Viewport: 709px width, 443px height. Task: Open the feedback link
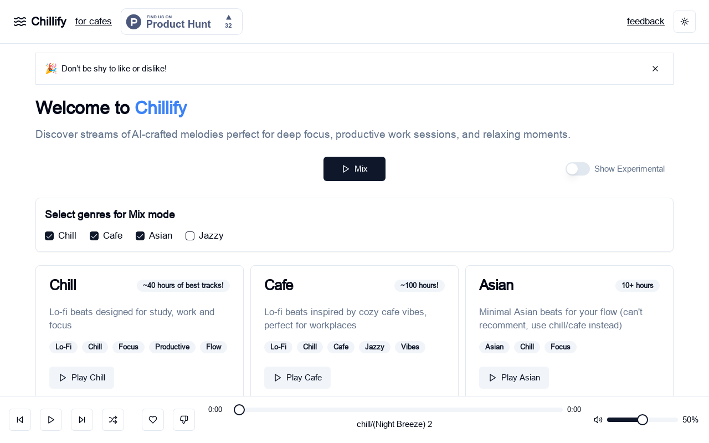click(646, 22)
